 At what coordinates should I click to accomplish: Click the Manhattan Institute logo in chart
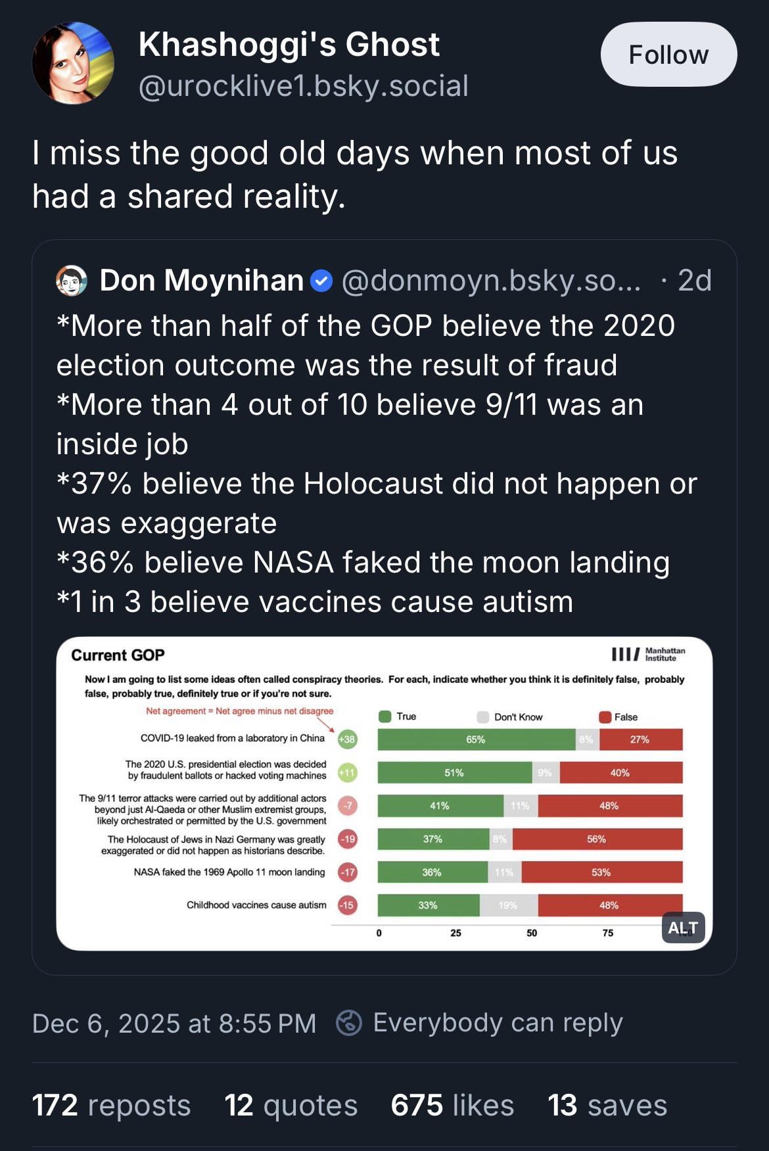coord(648,654)
